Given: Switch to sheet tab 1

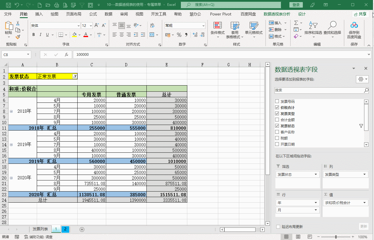Looking at the screenshot, I should [x=56, y=229].
